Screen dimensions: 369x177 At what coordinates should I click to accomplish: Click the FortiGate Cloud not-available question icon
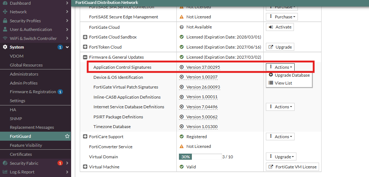[x=181, y=27]
